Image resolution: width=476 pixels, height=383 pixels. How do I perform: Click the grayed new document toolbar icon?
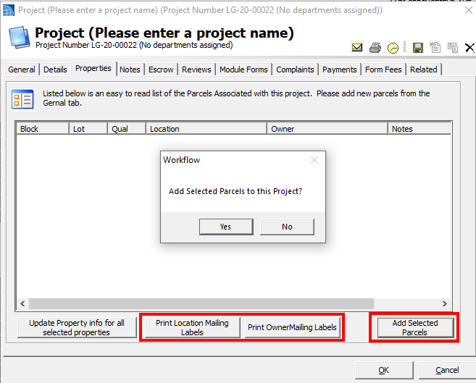coord(435,48)
